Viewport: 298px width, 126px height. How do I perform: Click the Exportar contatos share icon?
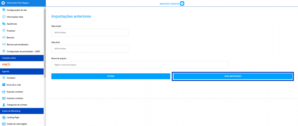pyautogui.click(x=4, y=92)
